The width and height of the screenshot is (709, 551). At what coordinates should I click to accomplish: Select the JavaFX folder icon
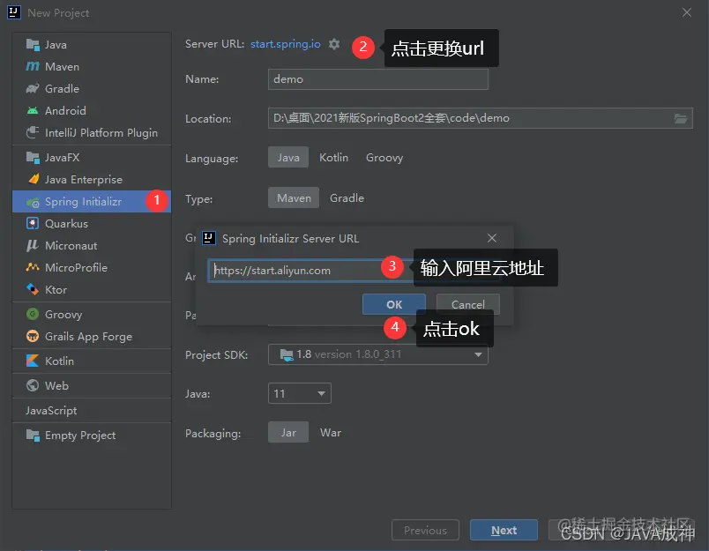(x=33, y=157)
